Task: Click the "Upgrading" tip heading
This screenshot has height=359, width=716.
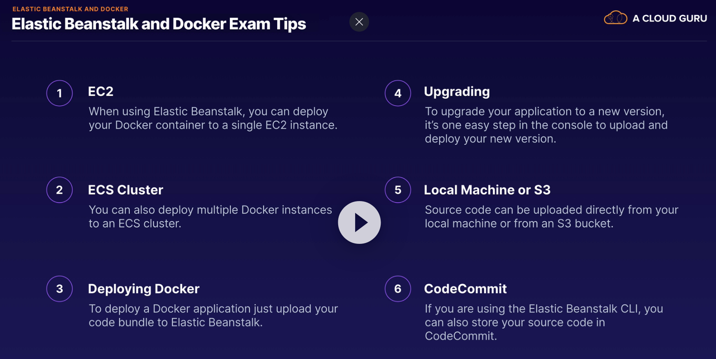Action: pyautogui.click(x=456, y=91)
